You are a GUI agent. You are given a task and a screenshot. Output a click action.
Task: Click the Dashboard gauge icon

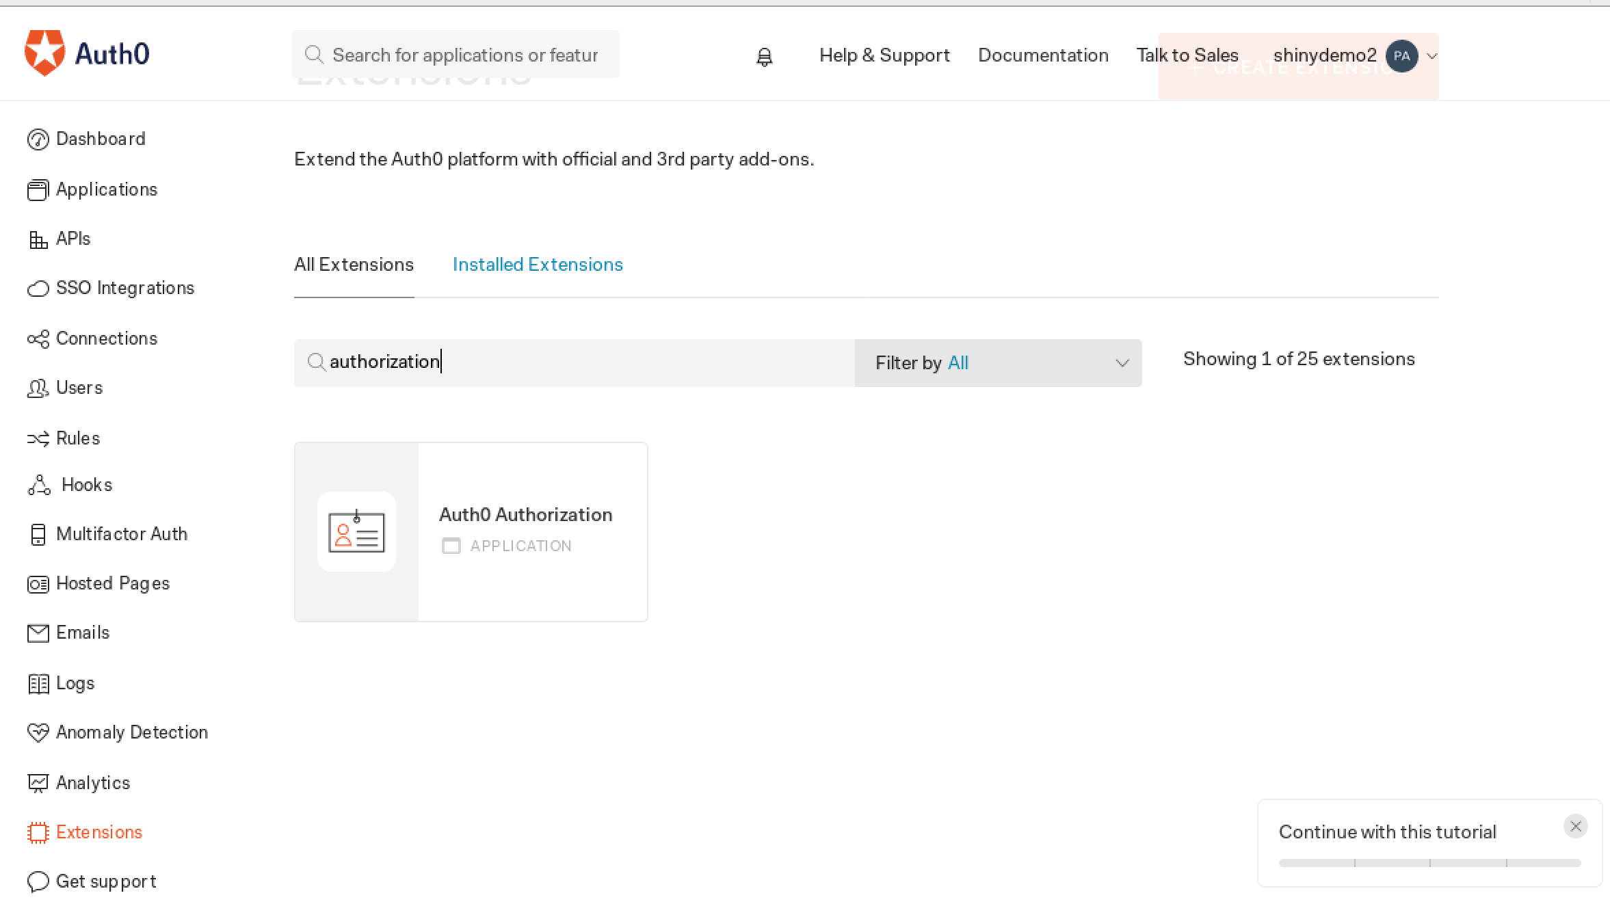38,139
